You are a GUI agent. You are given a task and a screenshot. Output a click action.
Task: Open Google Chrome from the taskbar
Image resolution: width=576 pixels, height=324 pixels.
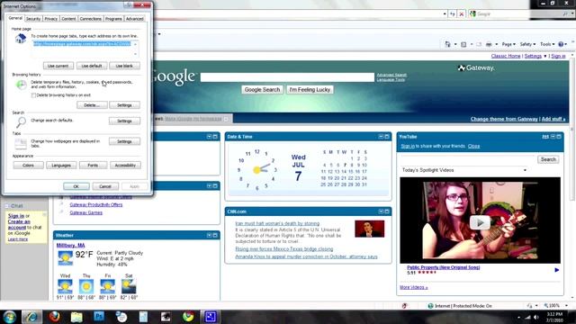pyautogui.click(x=188, y=317)
